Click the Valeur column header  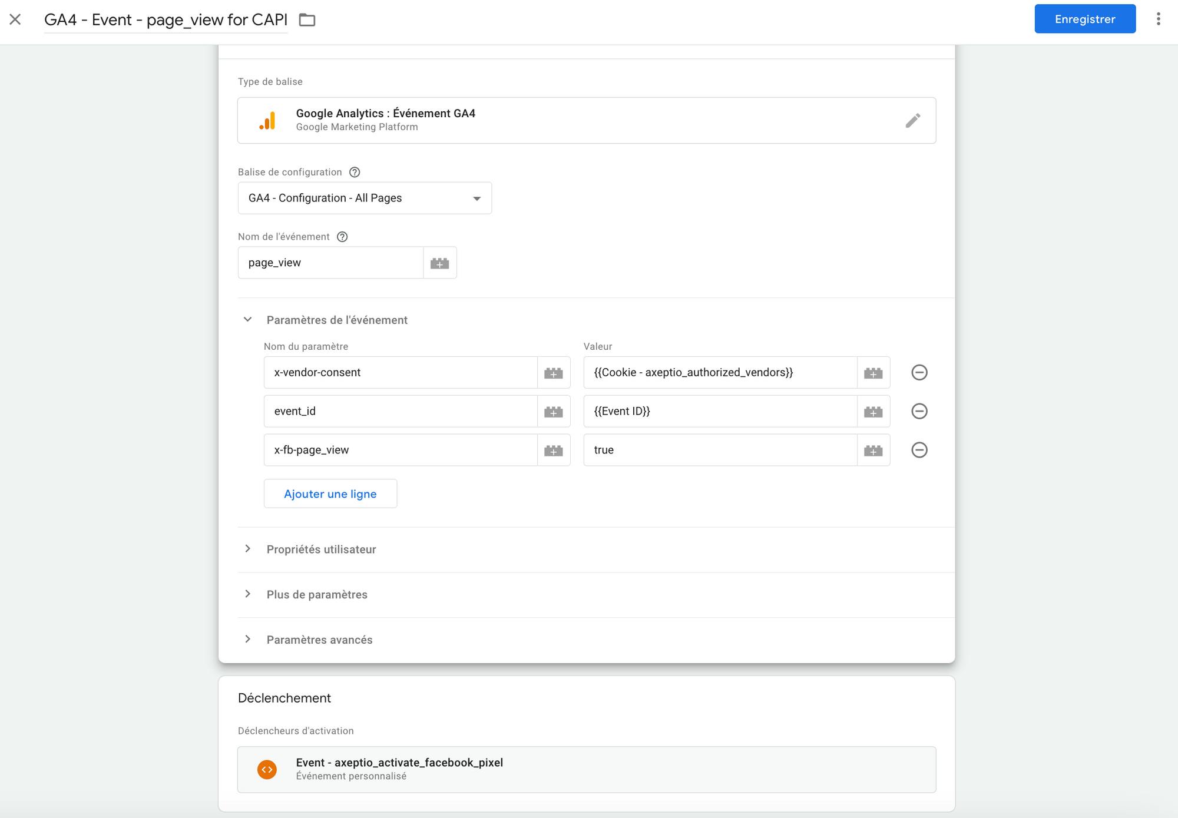coord(598,346)
